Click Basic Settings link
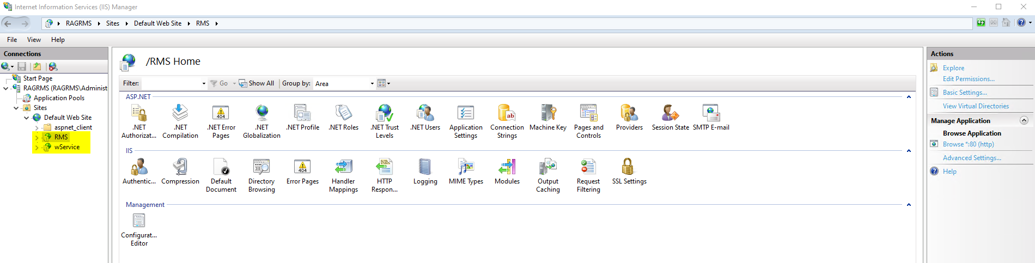The image size is (1035, 263). [965, 93]
